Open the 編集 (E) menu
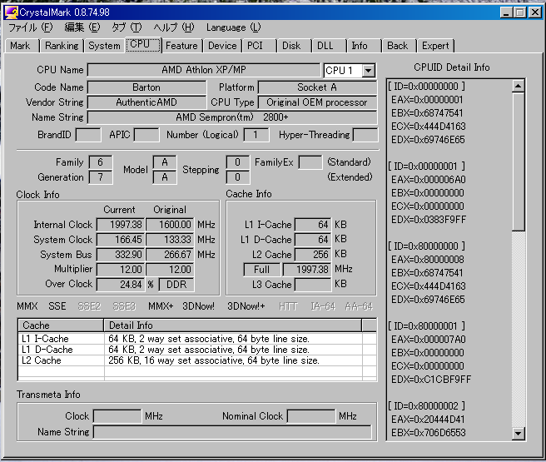The height and width of the screenshot is (462, 546). pos(82,27)
